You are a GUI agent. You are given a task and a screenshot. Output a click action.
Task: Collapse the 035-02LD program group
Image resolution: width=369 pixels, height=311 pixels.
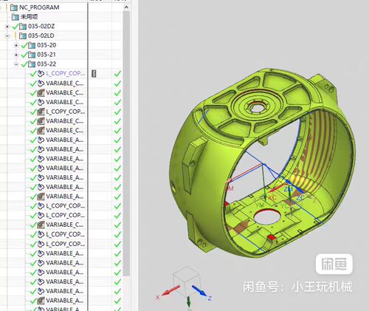click(x=7, y=36)
